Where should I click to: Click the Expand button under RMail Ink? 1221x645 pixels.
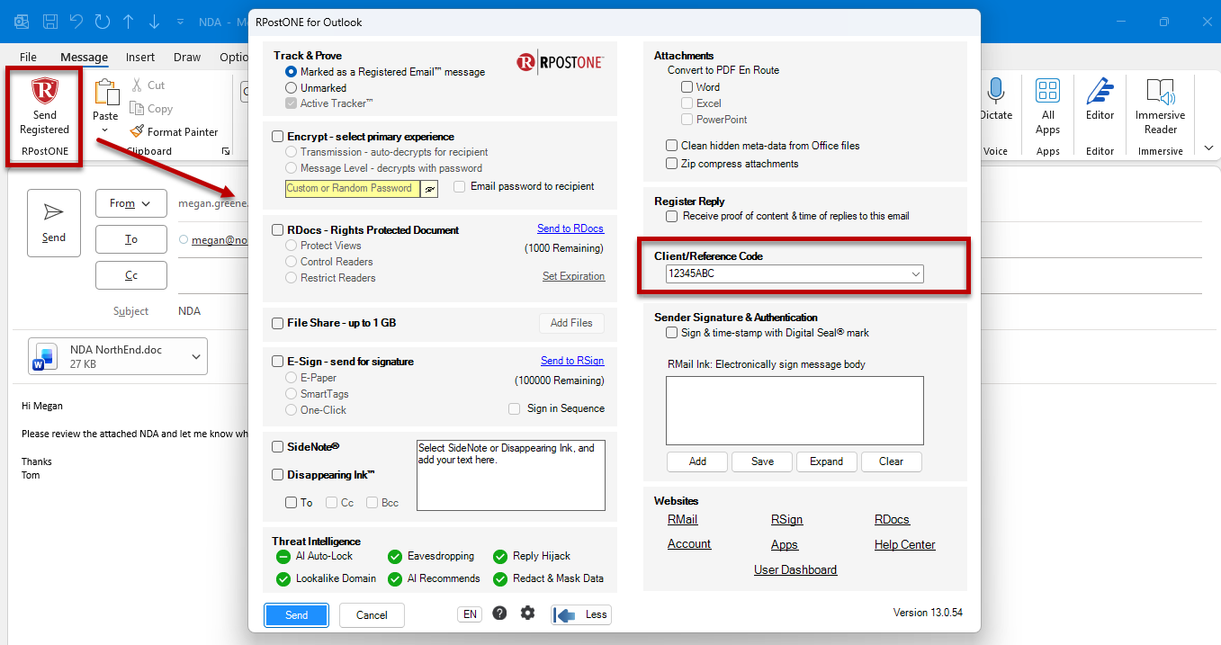point(826,461)
